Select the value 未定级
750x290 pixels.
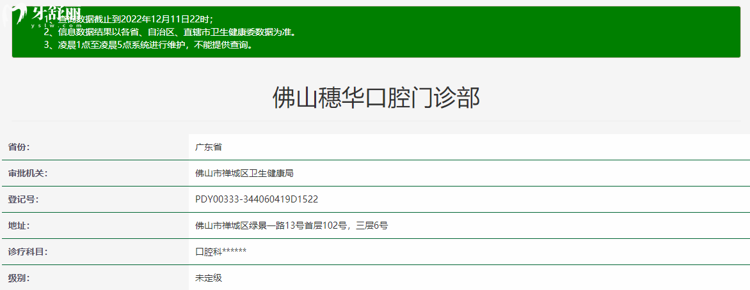point(209,278)
